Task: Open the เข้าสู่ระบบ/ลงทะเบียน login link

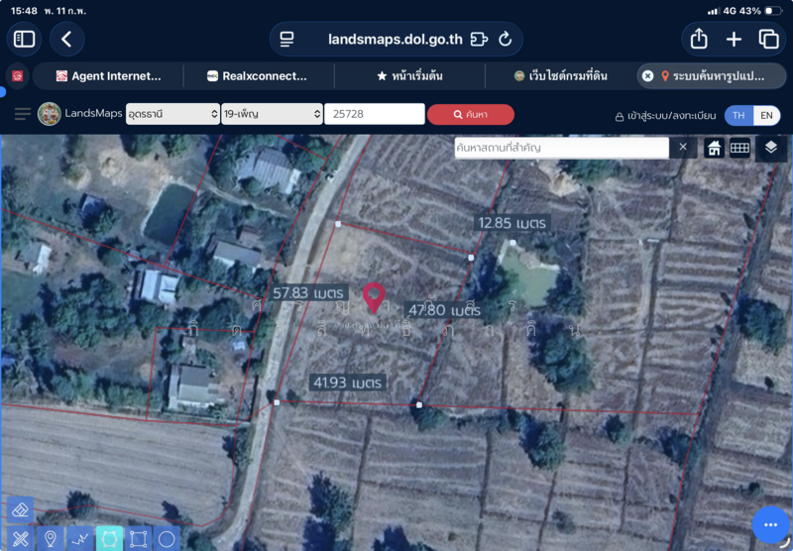Action: click(x=665, y=116)
